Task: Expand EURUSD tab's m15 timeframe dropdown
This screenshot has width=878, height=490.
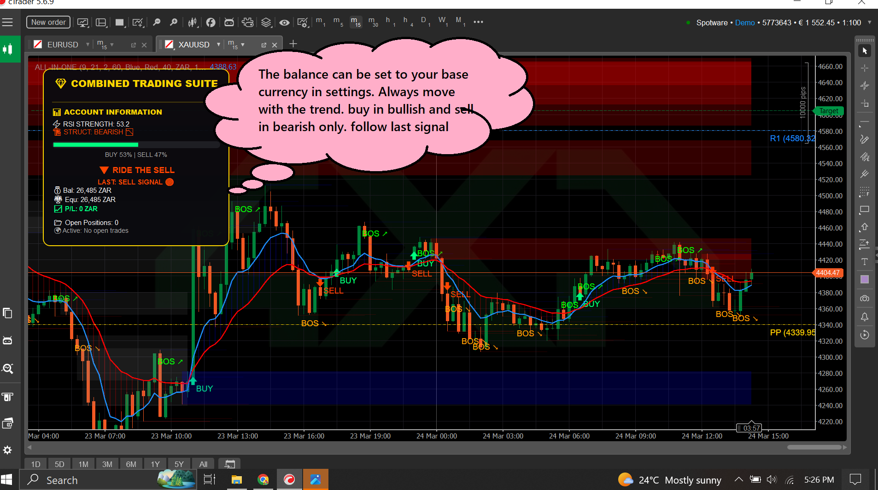Action: pos(112,45)
